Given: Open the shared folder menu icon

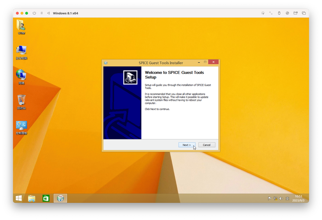Looking at the screenshot, I should point(296,13).
